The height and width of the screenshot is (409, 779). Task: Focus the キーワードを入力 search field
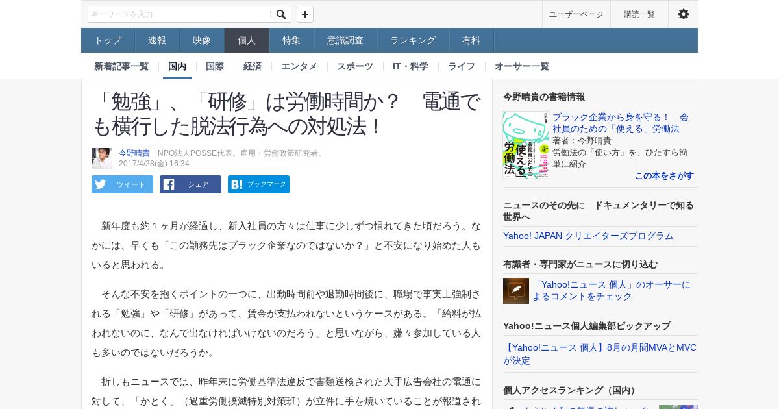click(x=180, y=14)
